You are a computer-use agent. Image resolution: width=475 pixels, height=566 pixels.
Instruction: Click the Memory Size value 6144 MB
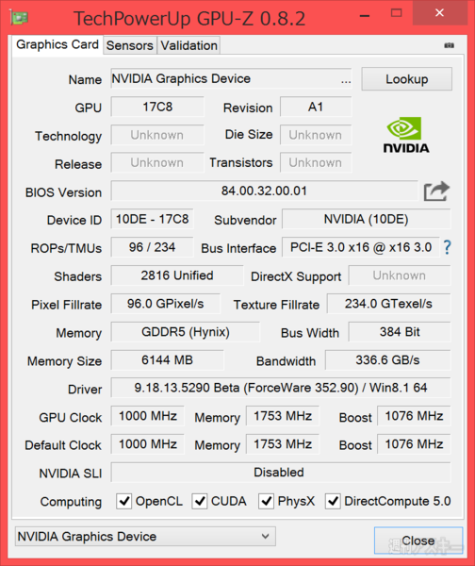[168, 360]
